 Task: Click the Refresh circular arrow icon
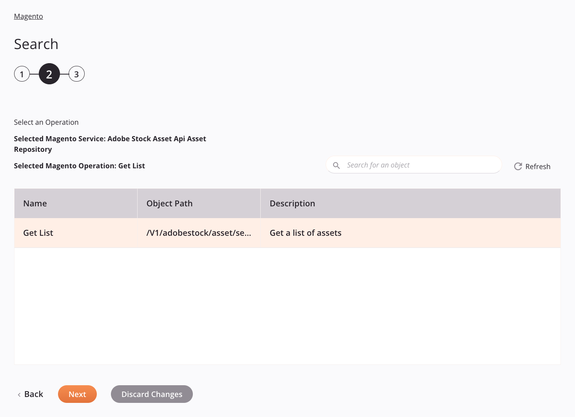[518, 166]
